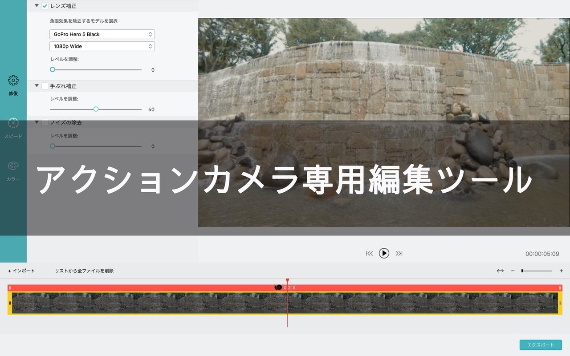Enable the ノイズの除去 checkbox
Viewport: 570px width, 356px height.
tap(45, 122)
